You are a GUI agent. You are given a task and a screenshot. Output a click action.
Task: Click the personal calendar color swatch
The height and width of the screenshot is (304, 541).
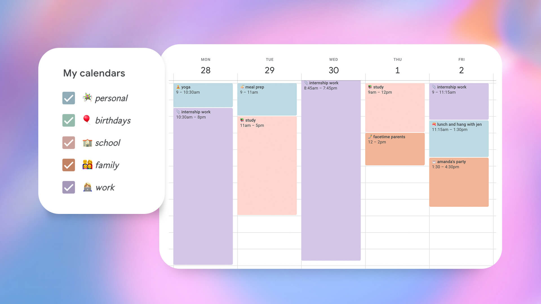coord(68,98)
